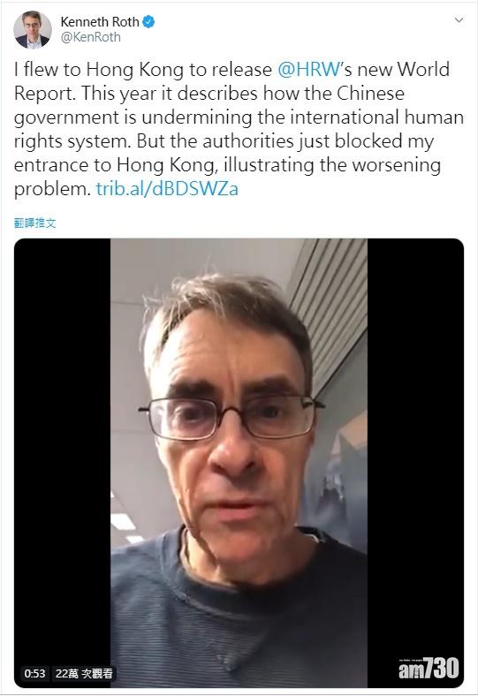Expand the tweet options chevron
This screenshot has height=696, width=478.
(x=459, y=20)
